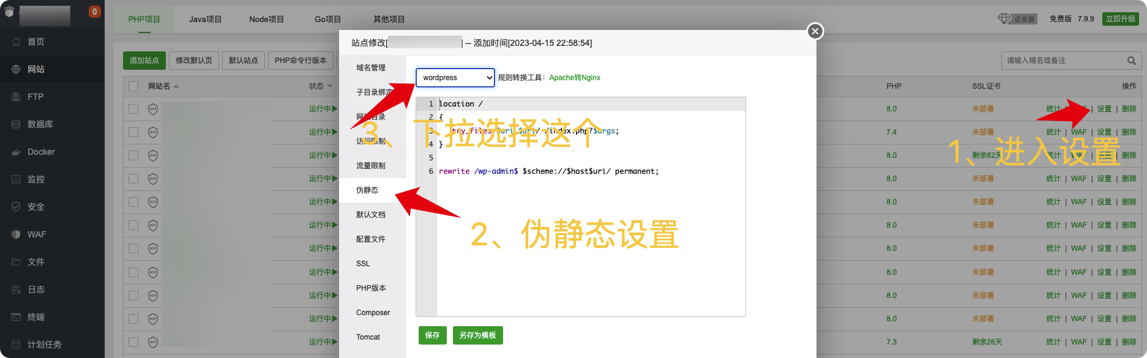Switch to Node项目 tab
This screenshot has width=1147, height=358.
click(266, 20)
